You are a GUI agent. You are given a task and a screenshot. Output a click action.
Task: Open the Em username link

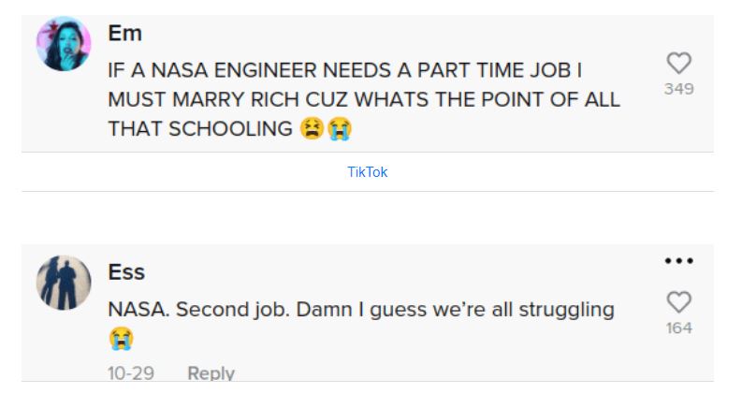pos(124,33)
